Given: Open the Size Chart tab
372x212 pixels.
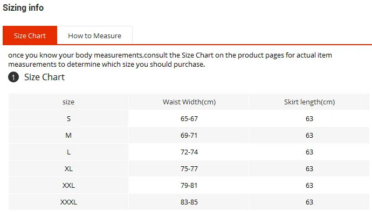Looking at the screenshot, I should 30,36.
